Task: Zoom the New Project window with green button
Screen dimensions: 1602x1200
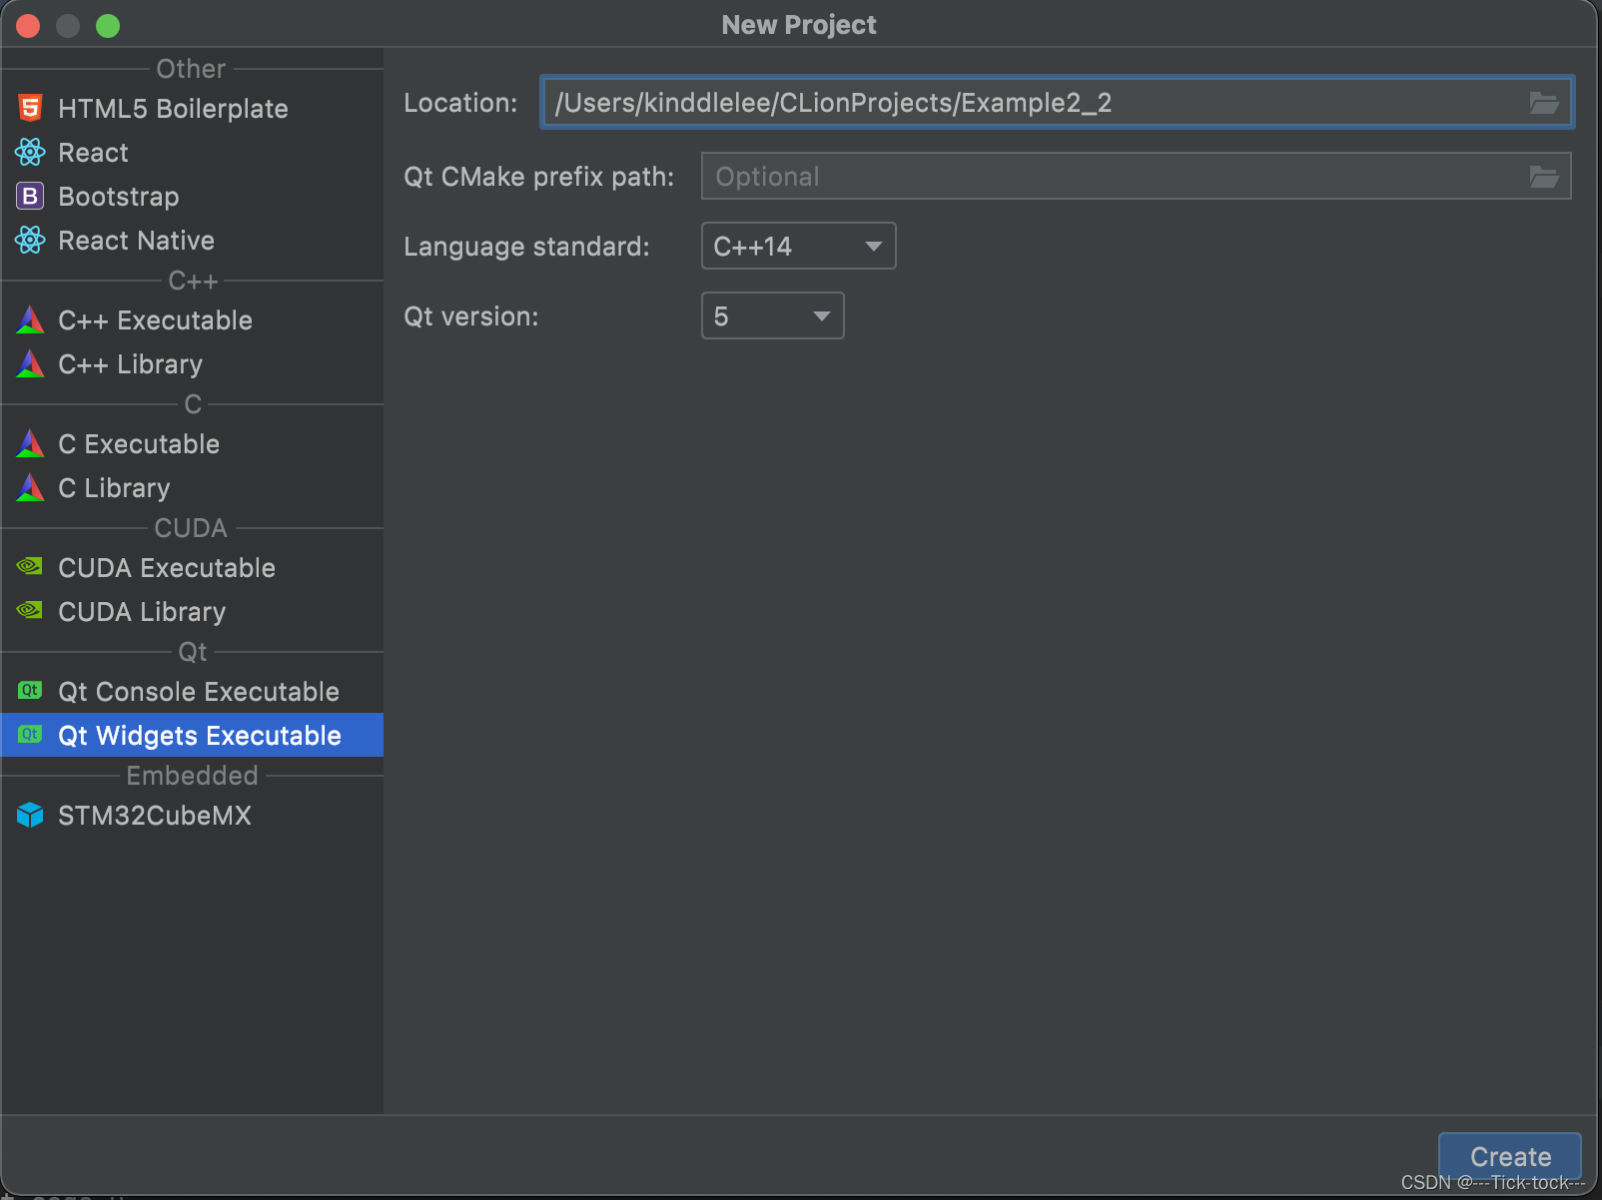Action: click(x=108, y=25)
